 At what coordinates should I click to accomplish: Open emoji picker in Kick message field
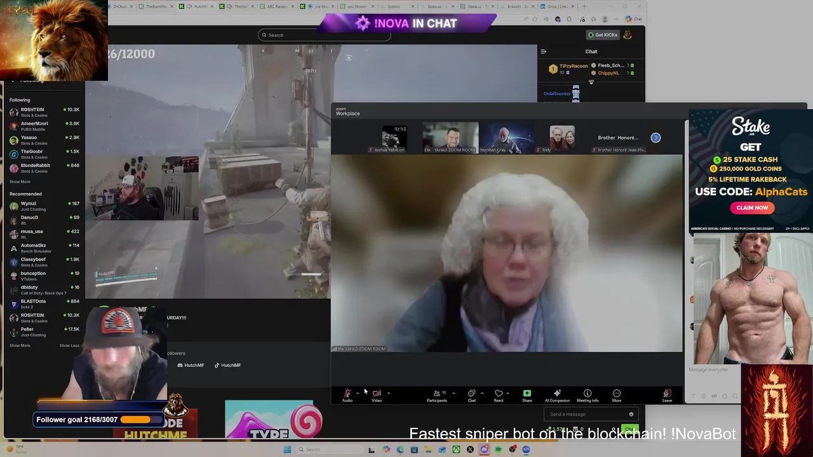click(631, 414)
